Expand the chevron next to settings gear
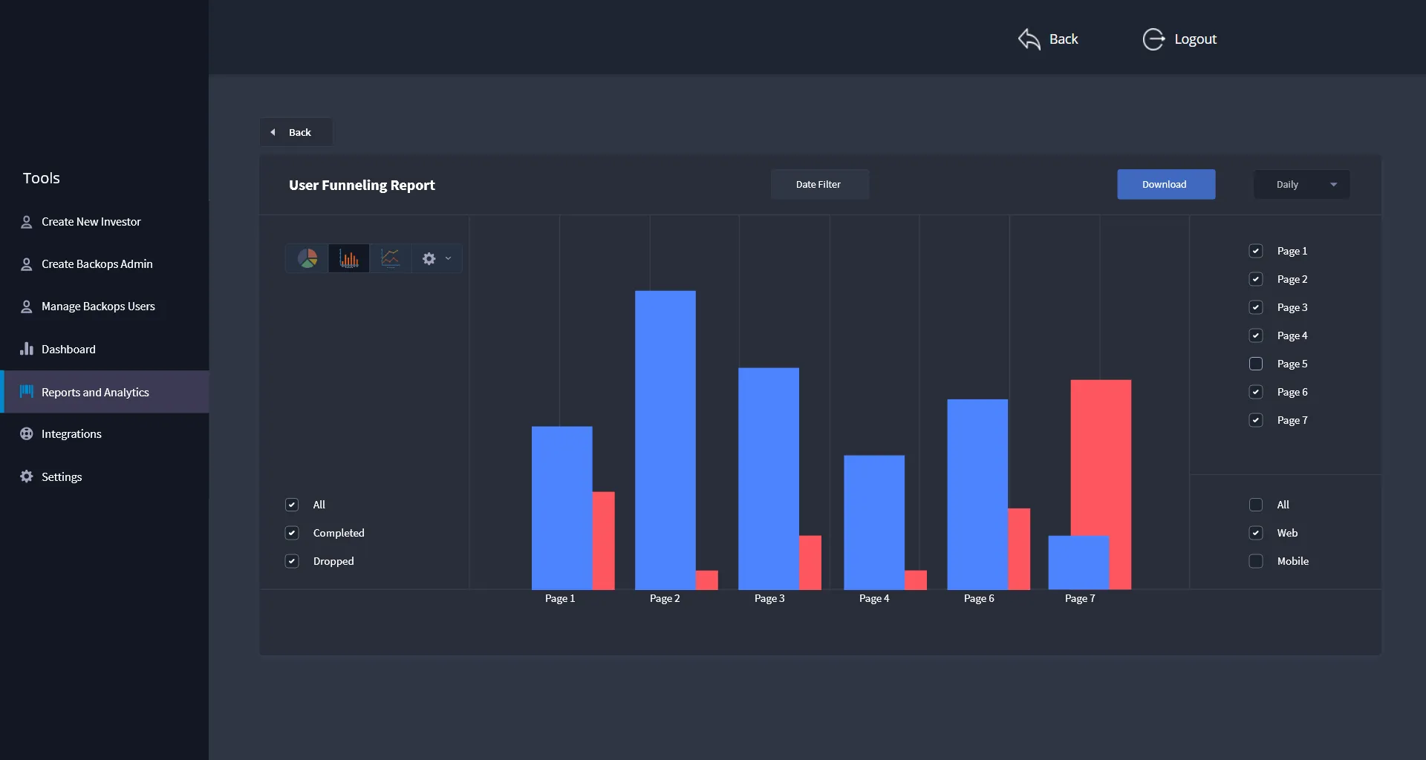Viewport: 1426px width, 760px height. click(448, 258)
